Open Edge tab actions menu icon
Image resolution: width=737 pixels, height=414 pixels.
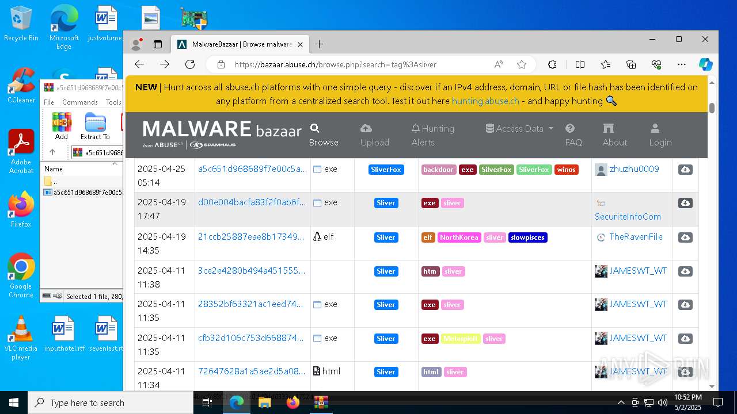point(158,44)
